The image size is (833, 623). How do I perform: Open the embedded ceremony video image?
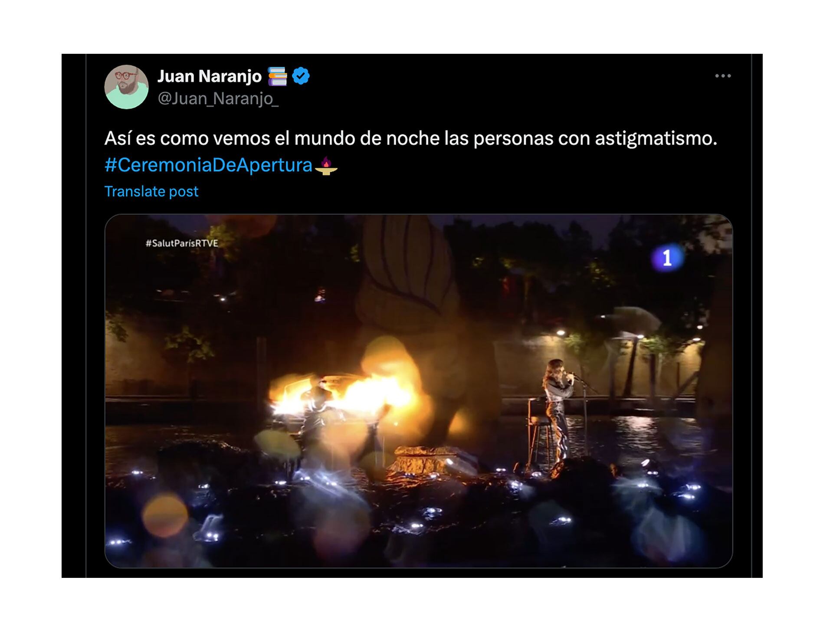(x=419, y=391)
